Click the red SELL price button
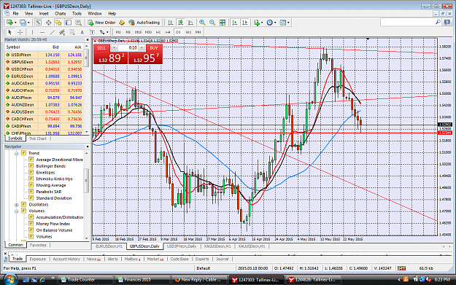 point(110,58)
